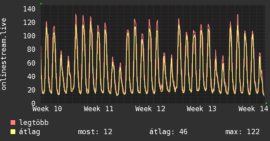Click the 100 y-axis value
The width and height of the screenshot is (270, 141).
[x=29, y=36]
